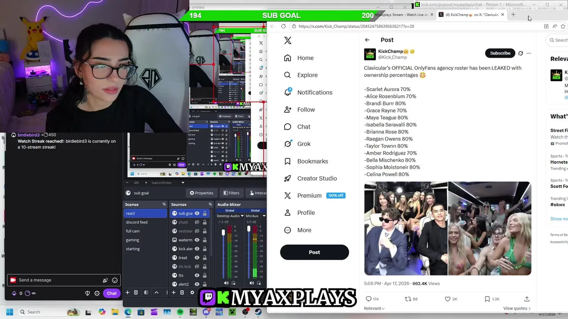Open source properties gear in Sources toolbar
This screenshot has width=568, height=319.
[192, 292]
